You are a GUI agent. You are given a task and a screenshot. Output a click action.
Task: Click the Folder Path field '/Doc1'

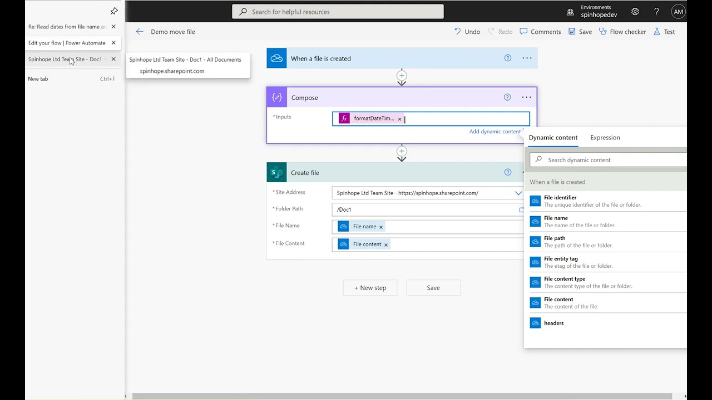(425, 209)
